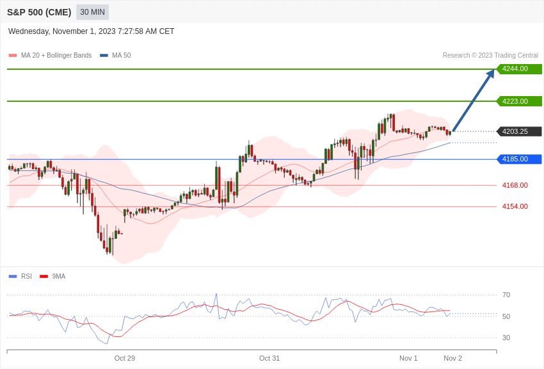
Task: Click the pink MA 20 legend swatch
Action: click(13, 56)
